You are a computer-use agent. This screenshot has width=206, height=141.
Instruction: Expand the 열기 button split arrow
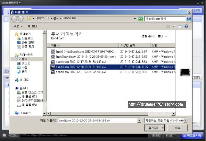pos(163,128)
